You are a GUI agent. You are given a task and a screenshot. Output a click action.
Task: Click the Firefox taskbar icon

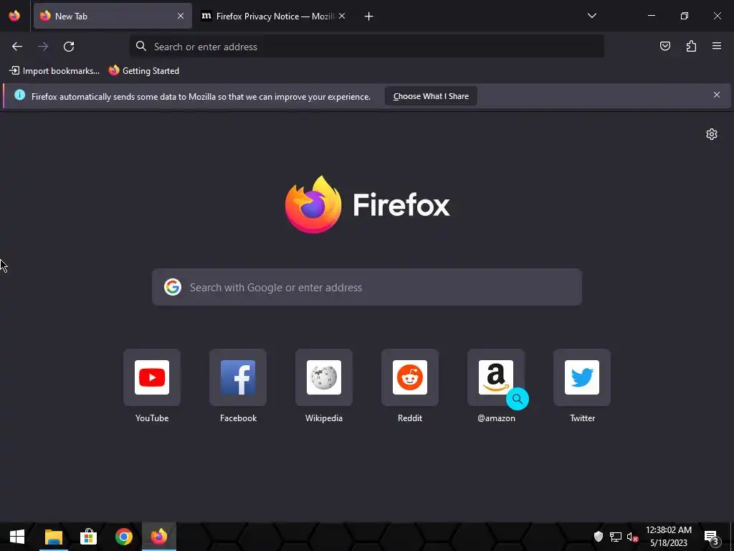(158, 537)
